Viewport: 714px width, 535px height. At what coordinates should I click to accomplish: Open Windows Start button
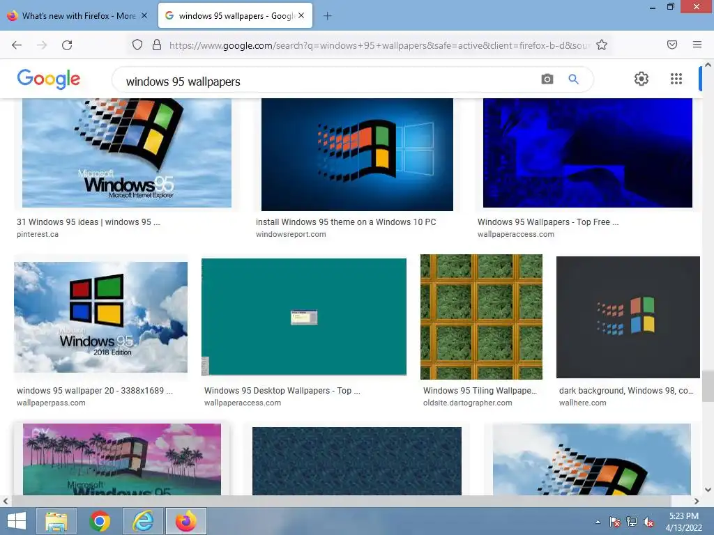[17, 521]
